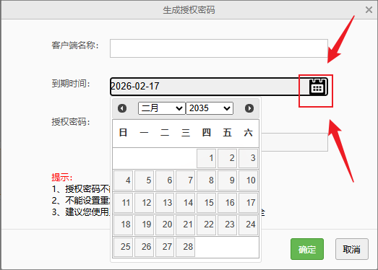378x270 pixels.
Task: Select day 25 in calendar
Action: [x=123, y=247]
